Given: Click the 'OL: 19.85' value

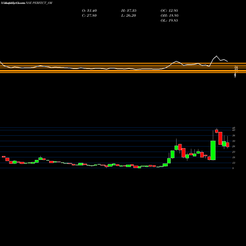Looking at the screenshot, I should tap(169, 21).
